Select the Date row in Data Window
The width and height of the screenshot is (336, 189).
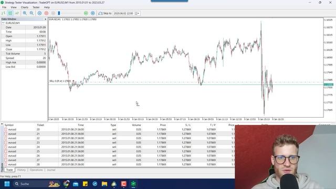click(x=24, y=27)
